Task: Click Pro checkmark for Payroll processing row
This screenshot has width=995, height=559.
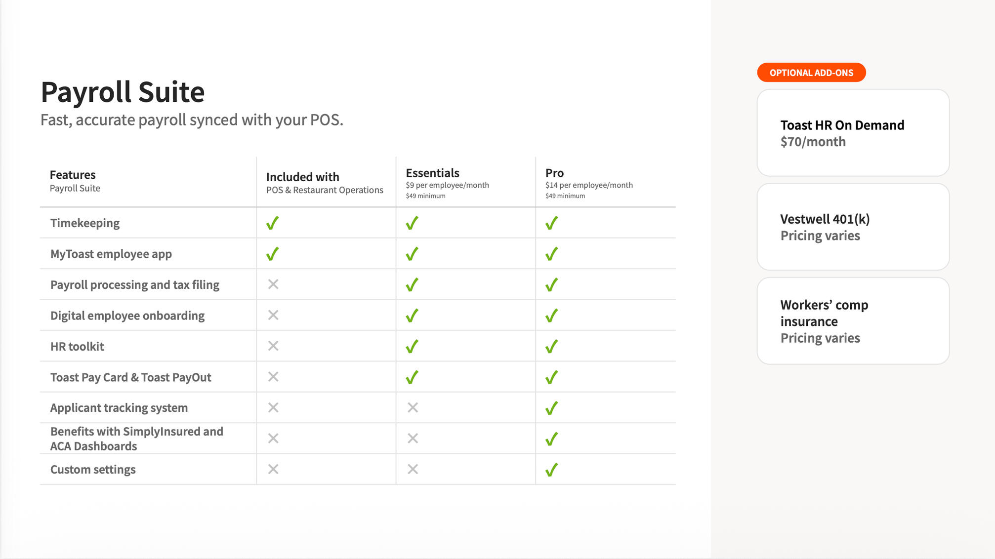Action: click(552, 285)
